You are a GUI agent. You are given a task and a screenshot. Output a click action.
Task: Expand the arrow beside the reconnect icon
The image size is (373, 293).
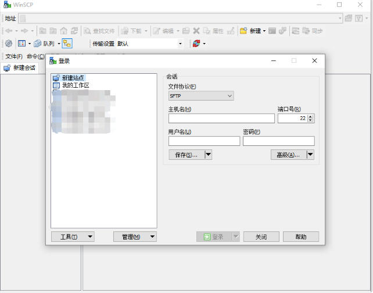tap(204, 44)
